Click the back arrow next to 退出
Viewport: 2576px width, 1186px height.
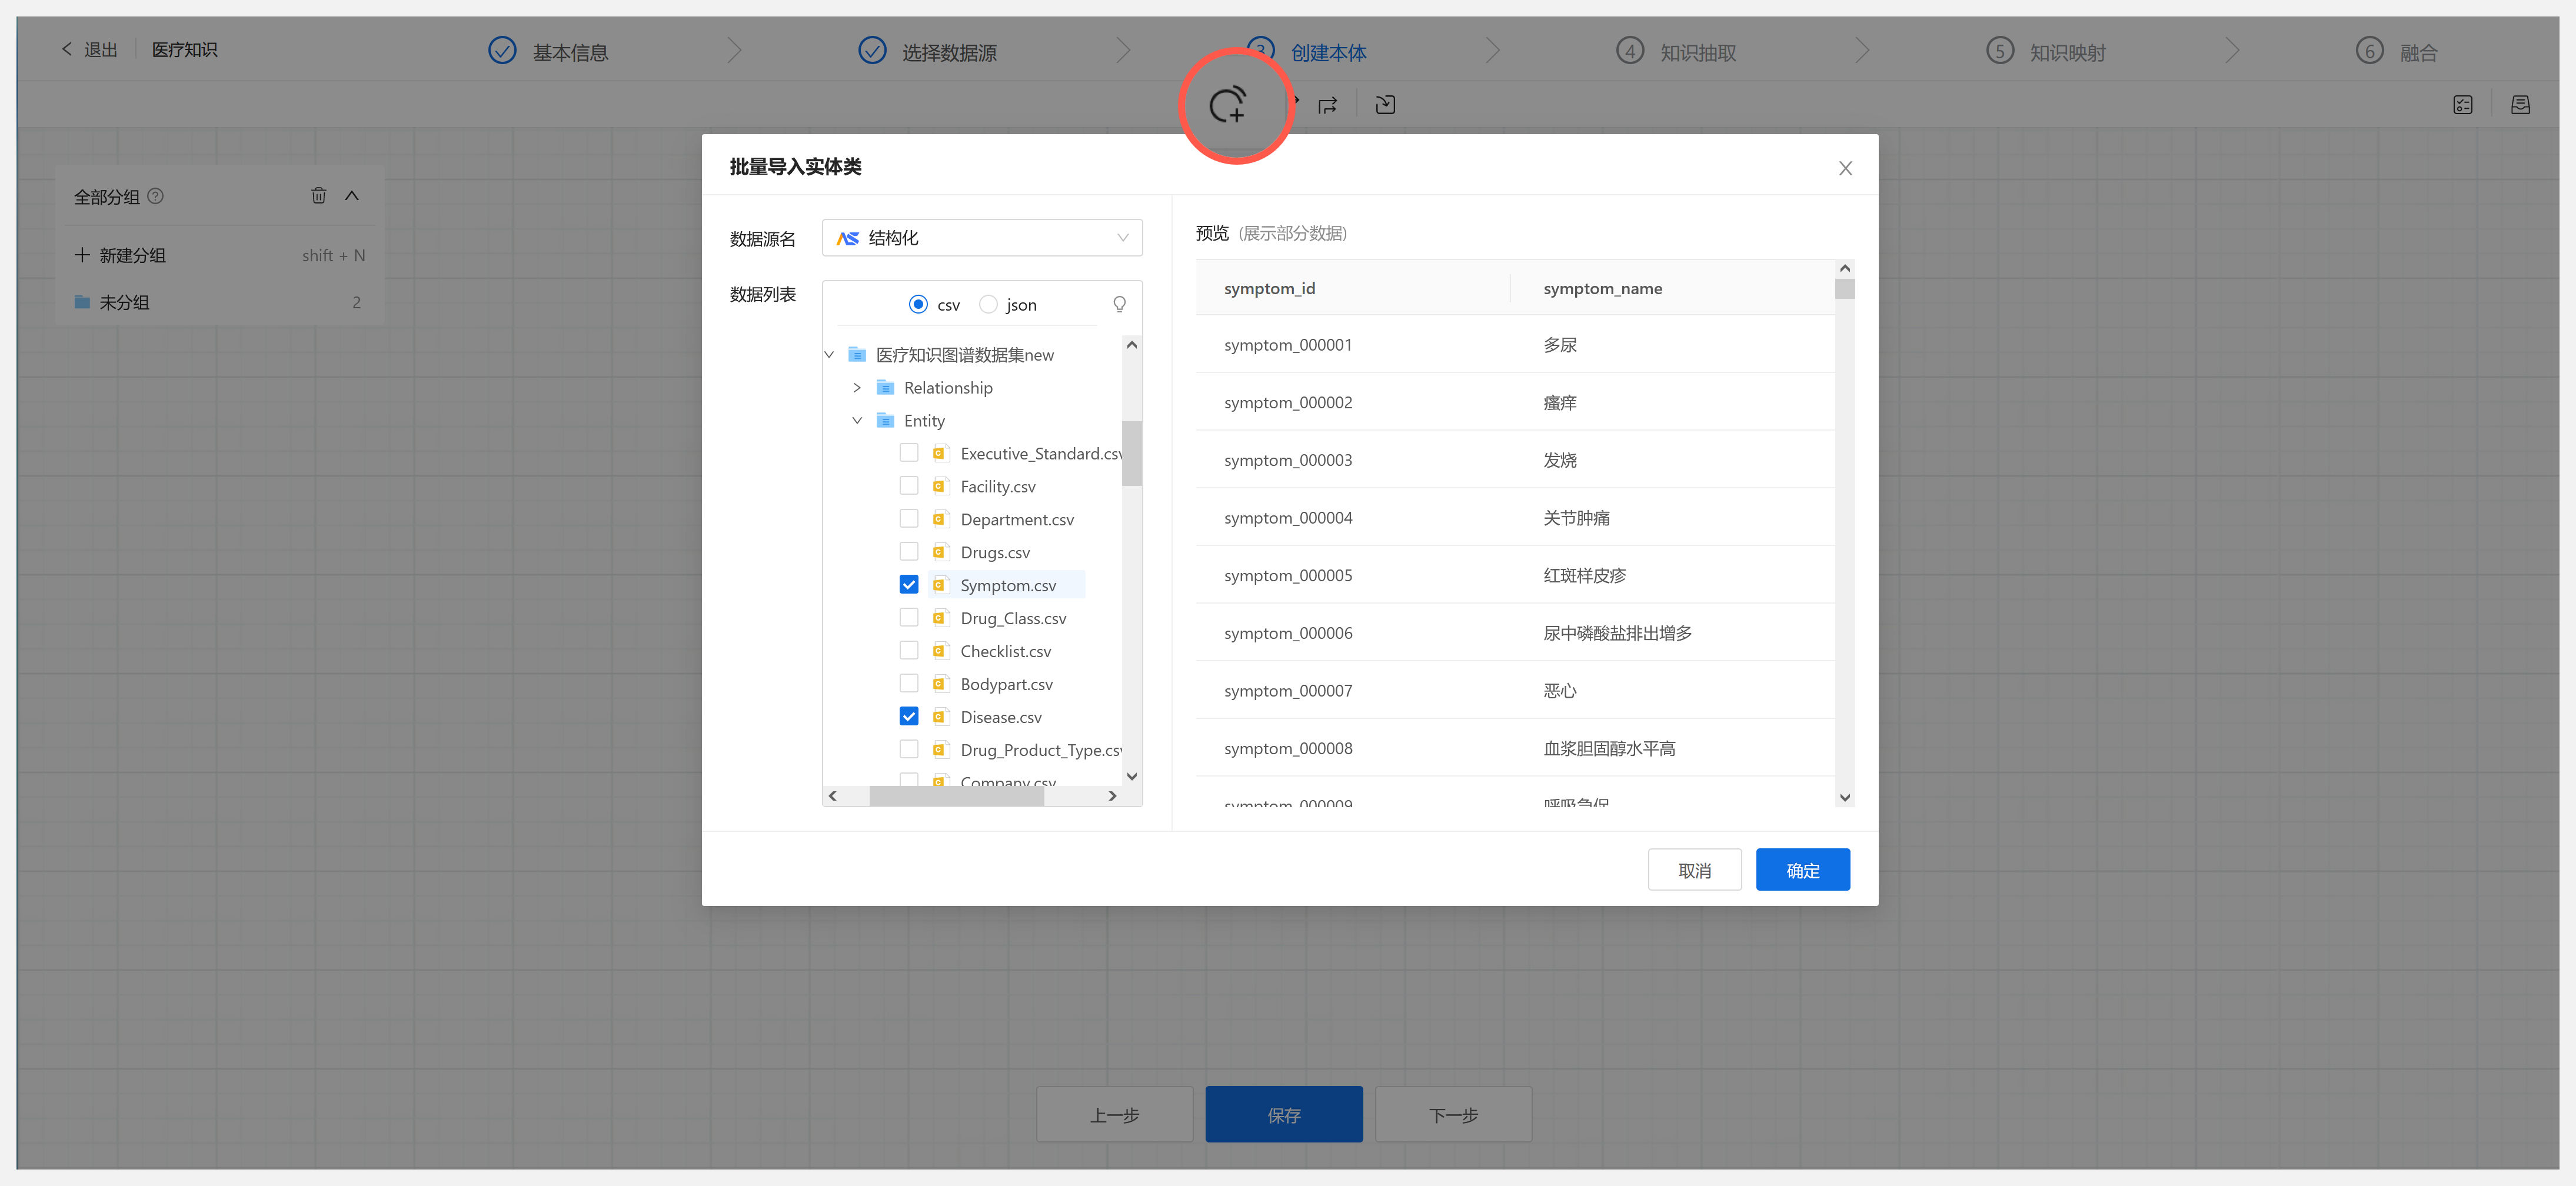[67, 49]
